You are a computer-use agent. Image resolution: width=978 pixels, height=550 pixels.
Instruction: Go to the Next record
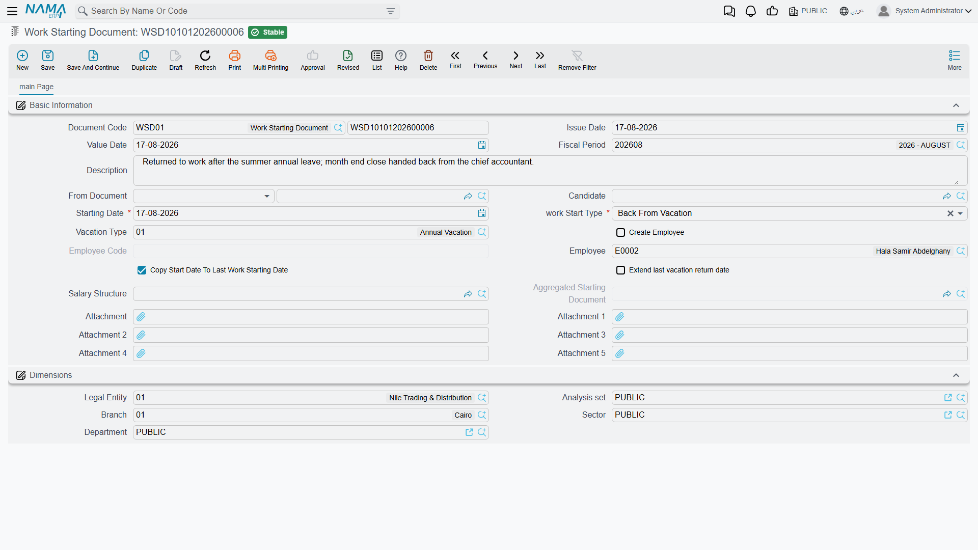pos(516,60)
